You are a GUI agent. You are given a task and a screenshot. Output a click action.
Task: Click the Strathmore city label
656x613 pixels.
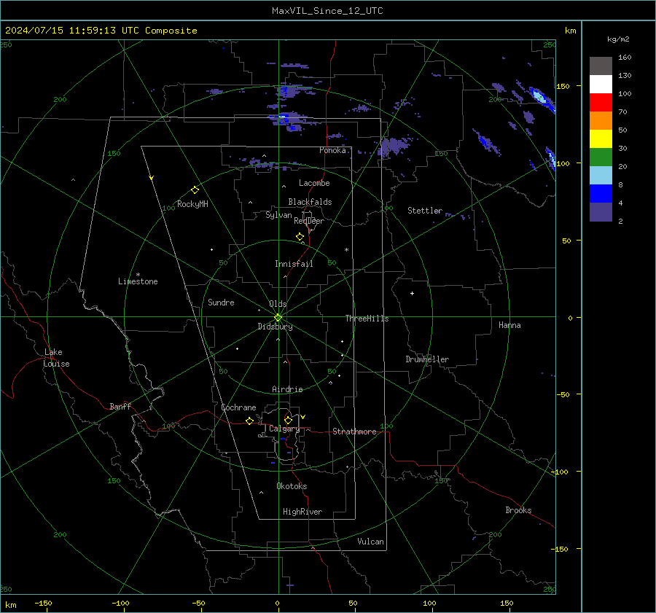[354, 432]
